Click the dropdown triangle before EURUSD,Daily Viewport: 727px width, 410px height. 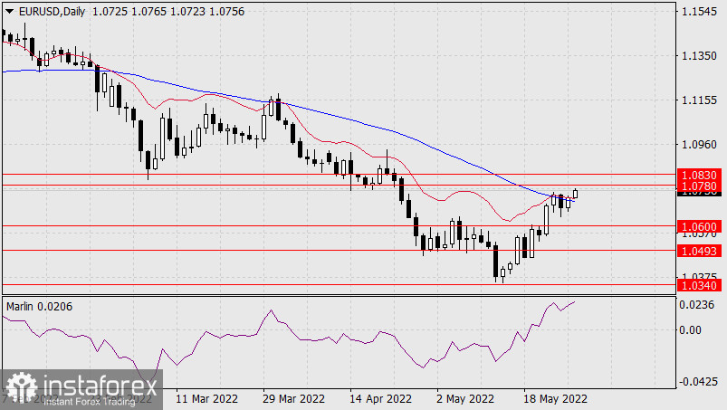pyautogui.click(x=9, y=12)
